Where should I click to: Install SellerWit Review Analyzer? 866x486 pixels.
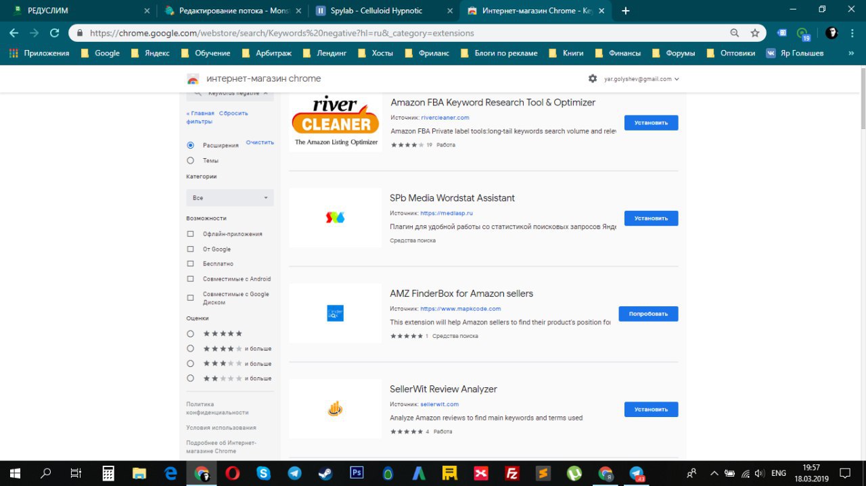click(651, 409)
